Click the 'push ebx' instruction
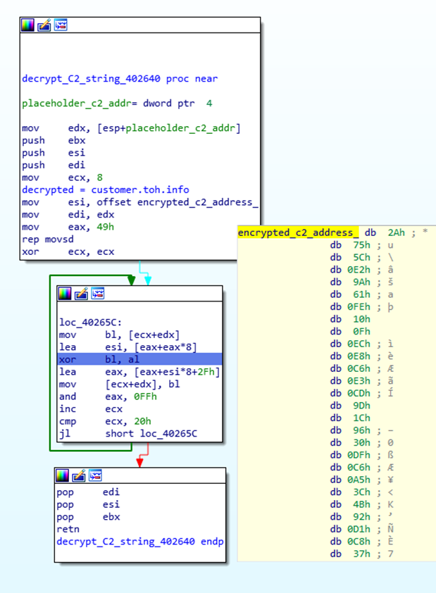 point(54,140)
